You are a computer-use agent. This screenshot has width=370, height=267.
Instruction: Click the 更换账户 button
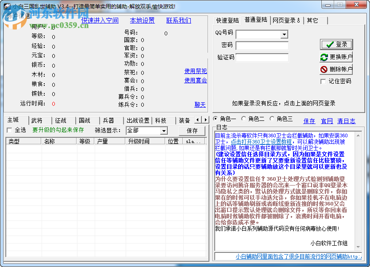[x=336, y=57]
